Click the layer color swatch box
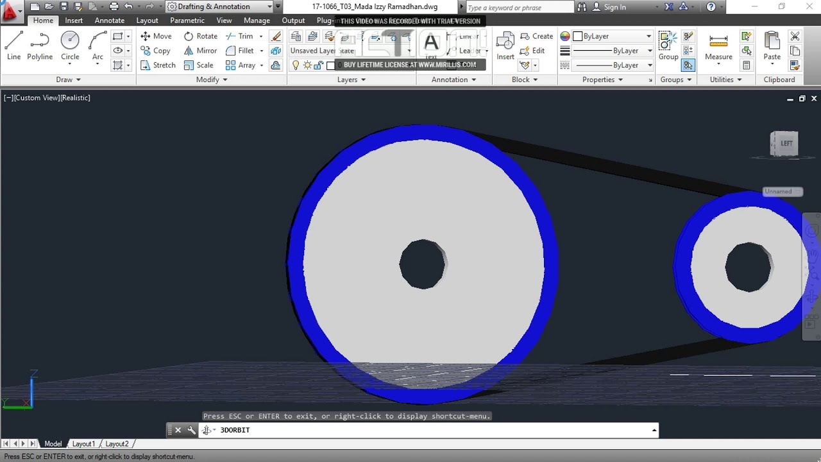Viewport: 821px width, 462px height. tap(331, 65)
